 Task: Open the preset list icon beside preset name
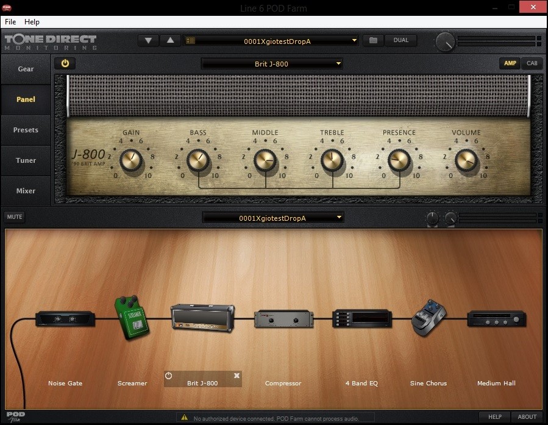(x=190, y=40)
